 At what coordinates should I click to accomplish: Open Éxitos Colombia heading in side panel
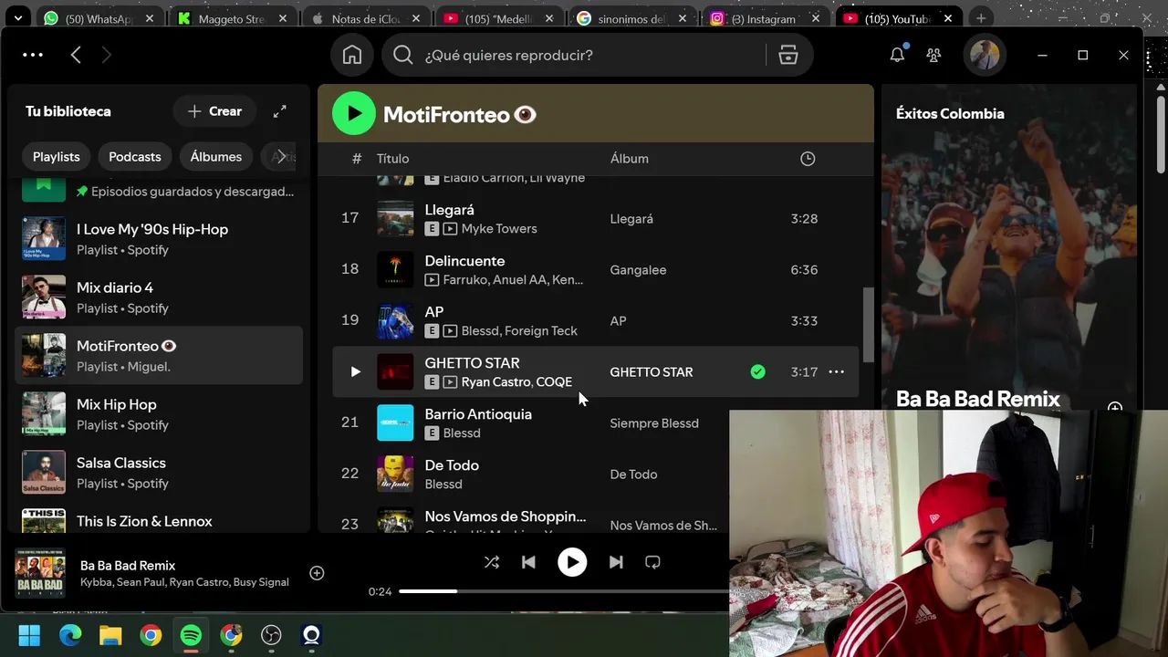(950, 114)
